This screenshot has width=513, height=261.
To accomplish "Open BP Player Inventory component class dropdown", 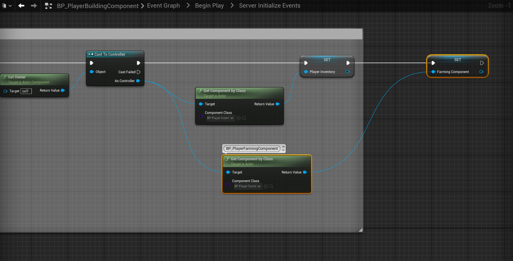I will tap(220, 118).
